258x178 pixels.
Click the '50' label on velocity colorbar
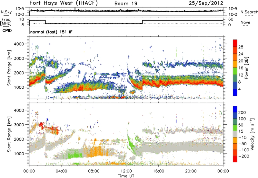pos(241,125)
